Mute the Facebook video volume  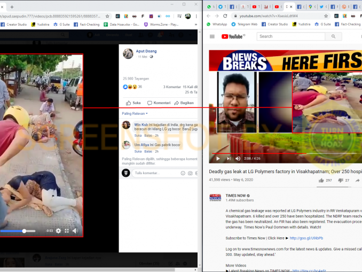pos(75,231)
